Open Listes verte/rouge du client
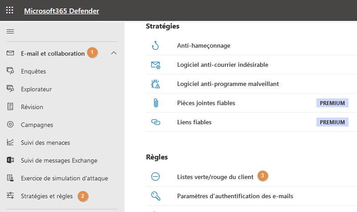The width and height of the screenshot is (357, 212). (215, 177)
